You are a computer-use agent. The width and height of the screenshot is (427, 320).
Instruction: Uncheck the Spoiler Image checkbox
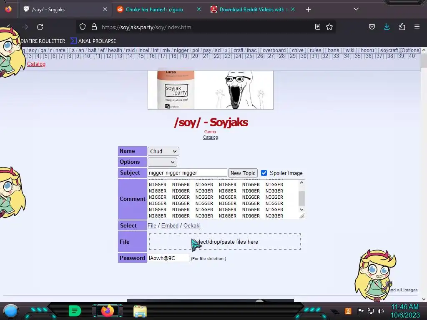264,173
